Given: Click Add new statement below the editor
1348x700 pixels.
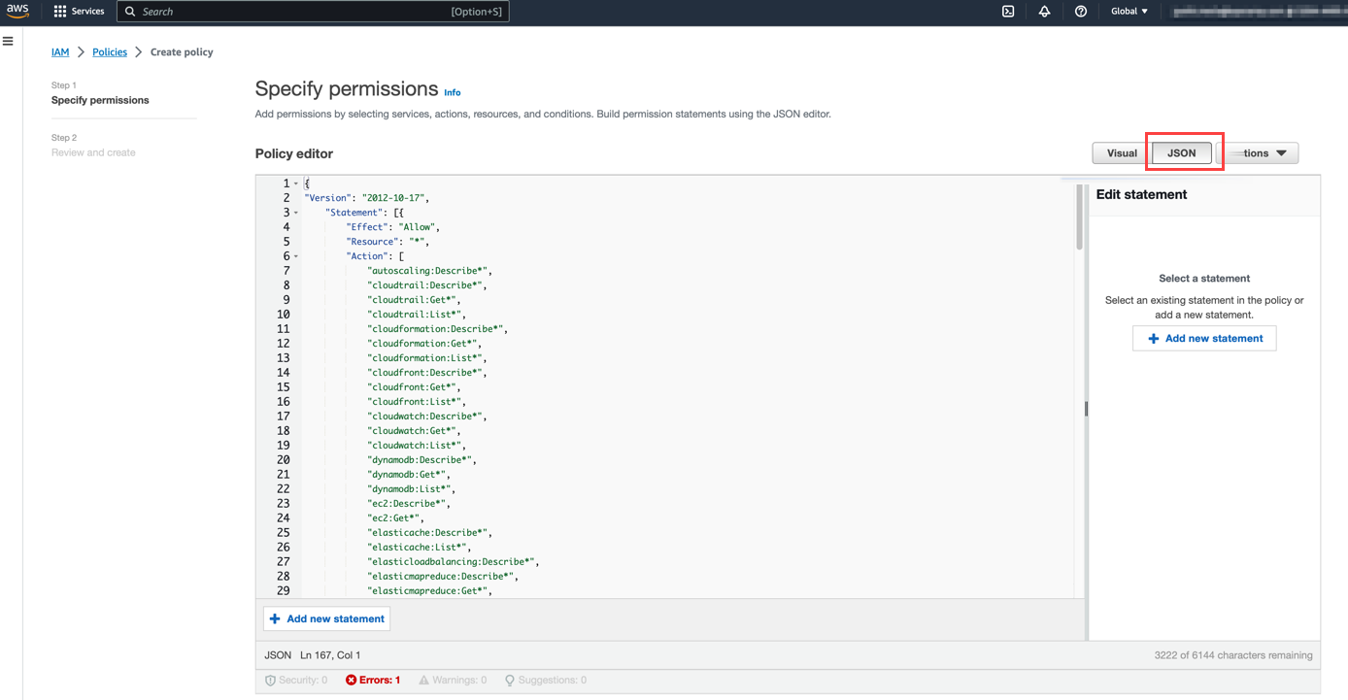Looking at the screenshot, I should click(327, 618).
